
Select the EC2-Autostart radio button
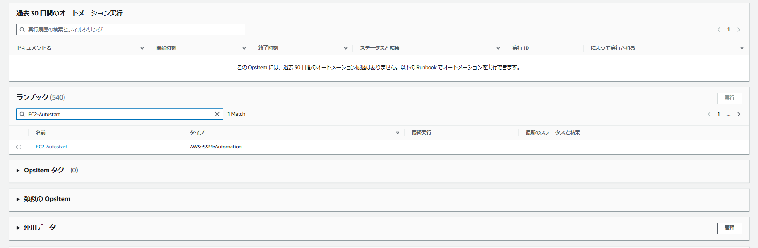[19, 147]
